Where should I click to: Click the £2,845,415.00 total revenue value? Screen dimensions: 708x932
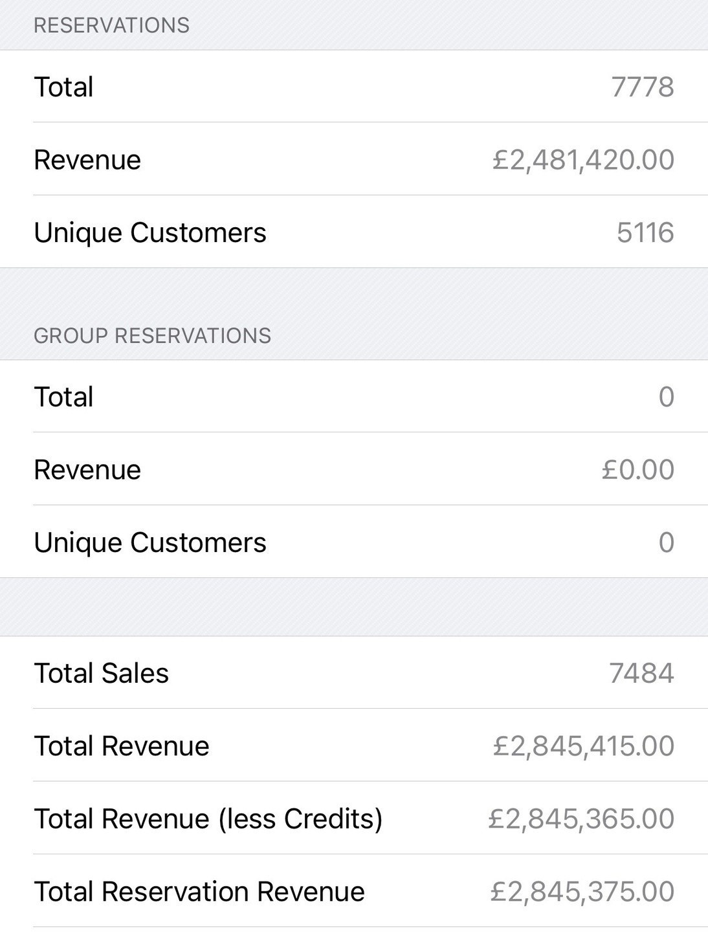(583, 746)
